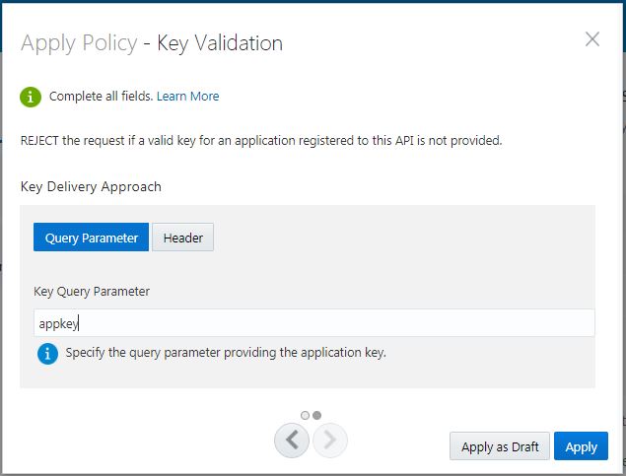Close the Apply Policy dialog
This screenshot has height=476, width=626.
(x=592, y=39)
